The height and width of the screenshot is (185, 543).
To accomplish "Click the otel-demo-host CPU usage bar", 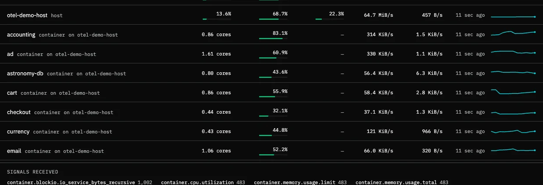I will pos(217,19).
